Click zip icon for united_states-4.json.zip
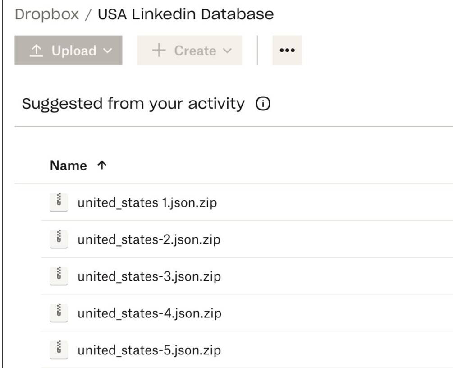 [x=58, y=313]
